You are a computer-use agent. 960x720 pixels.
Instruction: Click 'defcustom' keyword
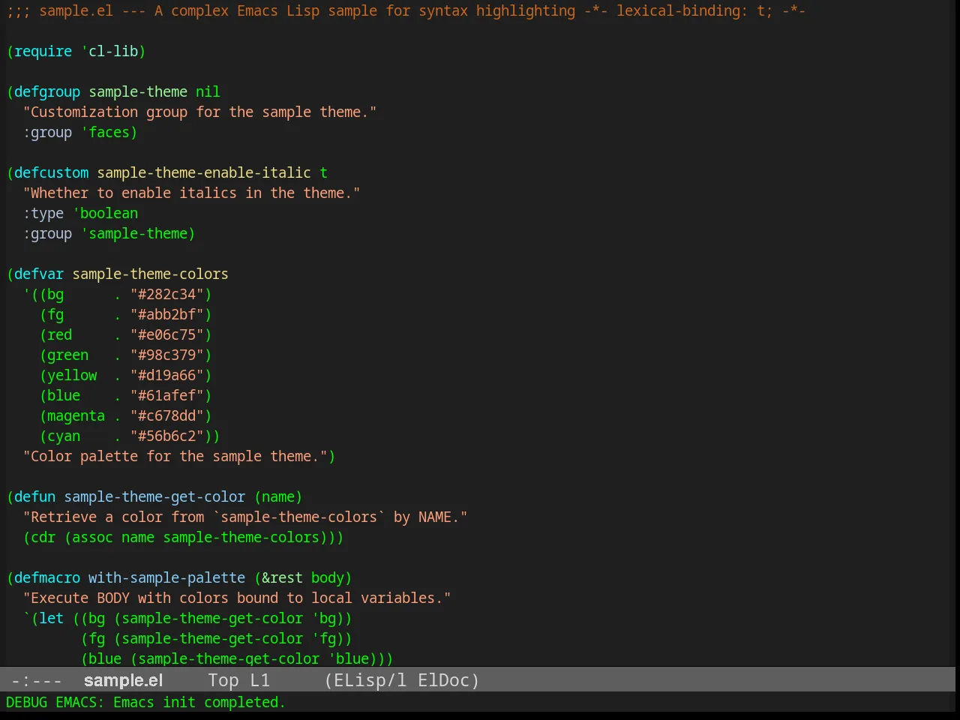click(x=52, y=172)
